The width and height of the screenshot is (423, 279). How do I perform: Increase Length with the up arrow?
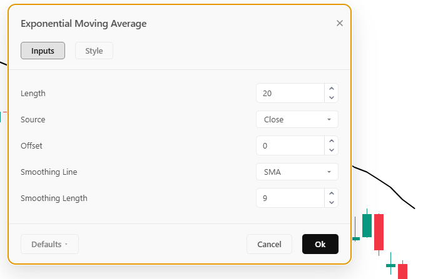(332, 89)
